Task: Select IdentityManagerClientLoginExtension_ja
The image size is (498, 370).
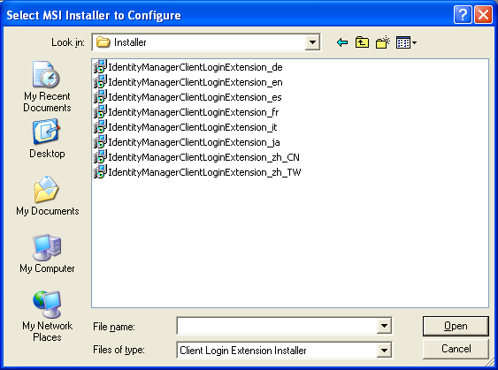Action: 194,142
